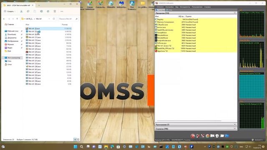Add a new tab in File Explorer

coord(39,5)
